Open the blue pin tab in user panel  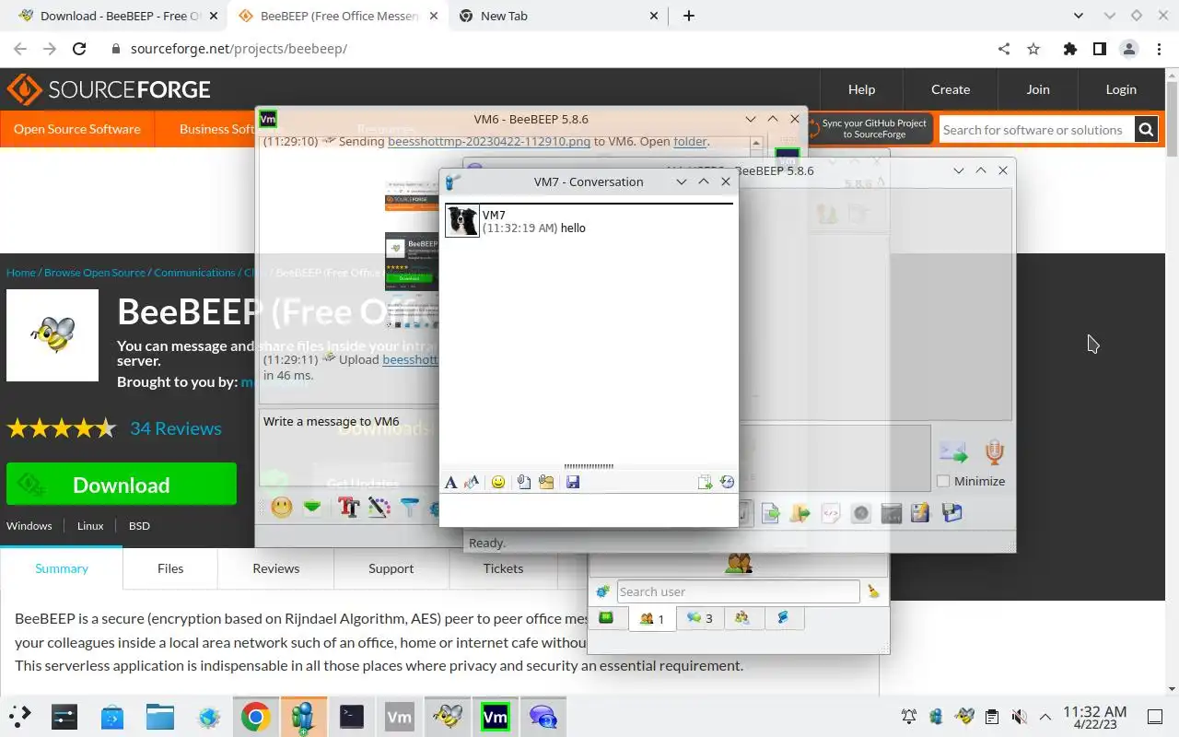coord(784,618)
